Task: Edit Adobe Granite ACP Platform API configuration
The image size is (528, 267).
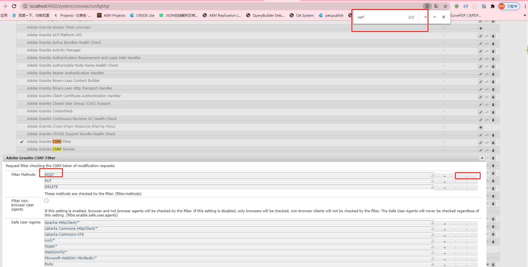Action: tap(481, 36)
